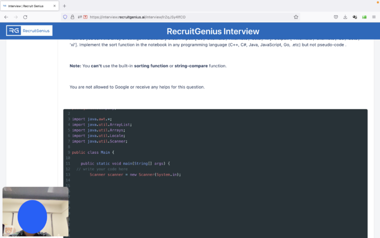Click the red screen-sharing indicator icon
This screenshot has height=238, width=380.
point(85,17)
